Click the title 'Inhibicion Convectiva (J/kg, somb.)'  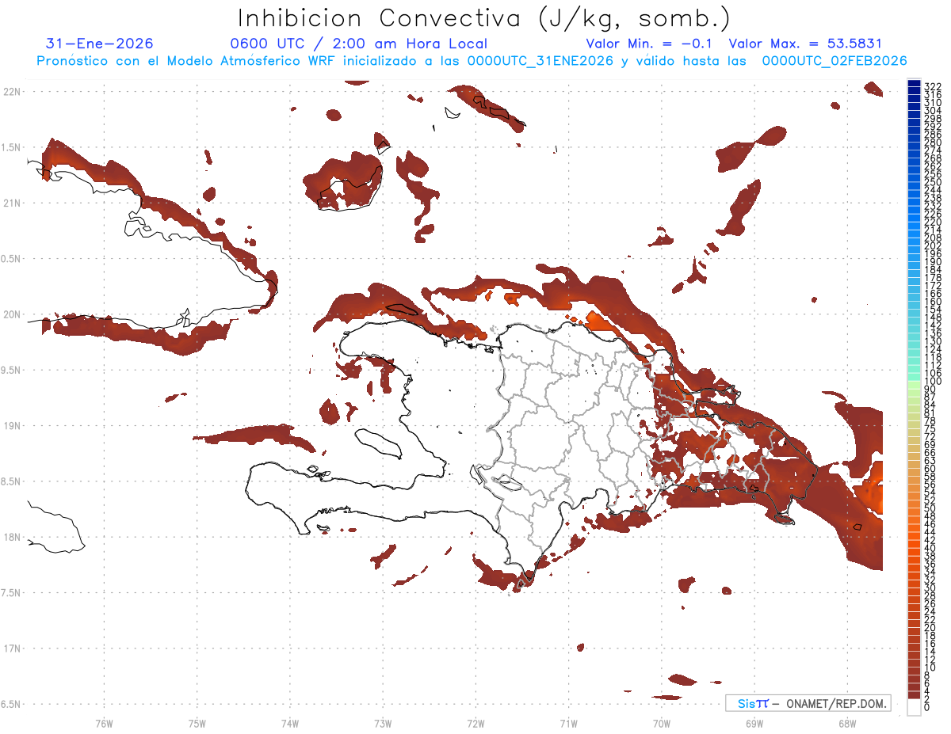483,18
